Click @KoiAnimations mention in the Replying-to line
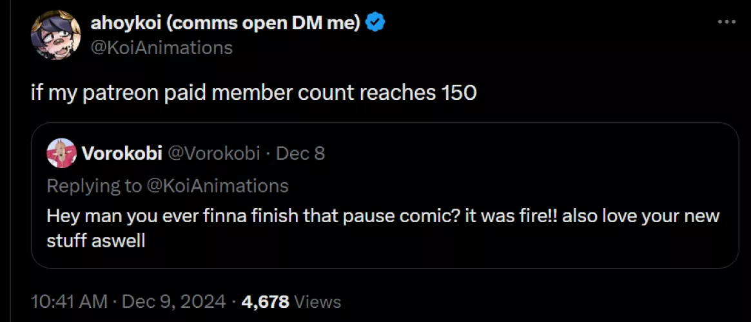Image resolution: width=751 pixels, height=322 pixels. 217,185
